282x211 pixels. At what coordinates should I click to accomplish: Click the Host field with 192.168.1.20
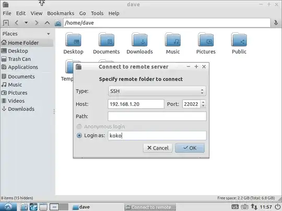[x=136, y=104]
